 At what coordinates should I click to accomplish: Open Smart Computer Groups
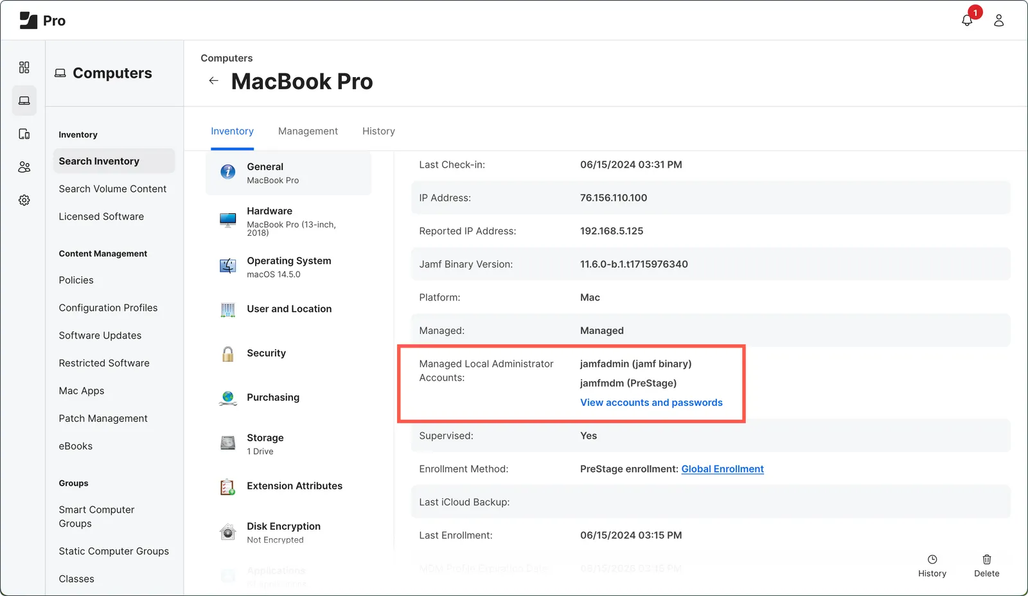tap(96, 516)
